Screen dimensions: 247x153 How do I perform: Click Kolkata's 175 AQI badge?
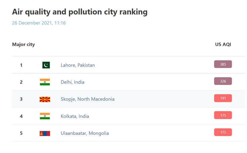223,115
